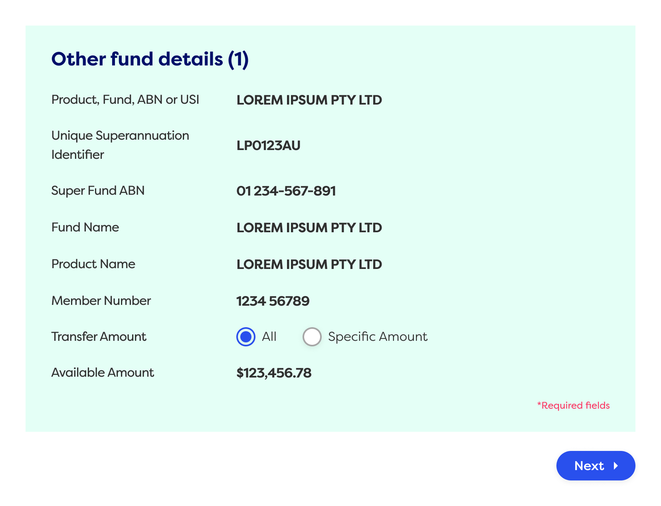
Task: Click the arrow icon inside the Next button
Action: pyautogui.click(x=617, y=466)
